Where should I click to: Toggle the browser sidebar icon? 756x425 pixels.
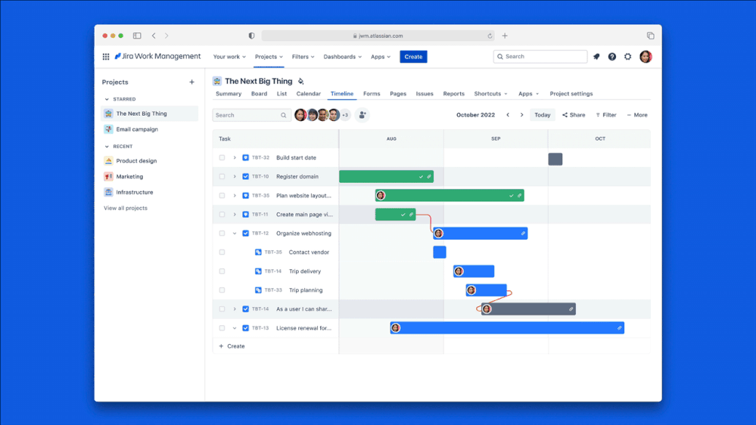click(x=137, y=36)
